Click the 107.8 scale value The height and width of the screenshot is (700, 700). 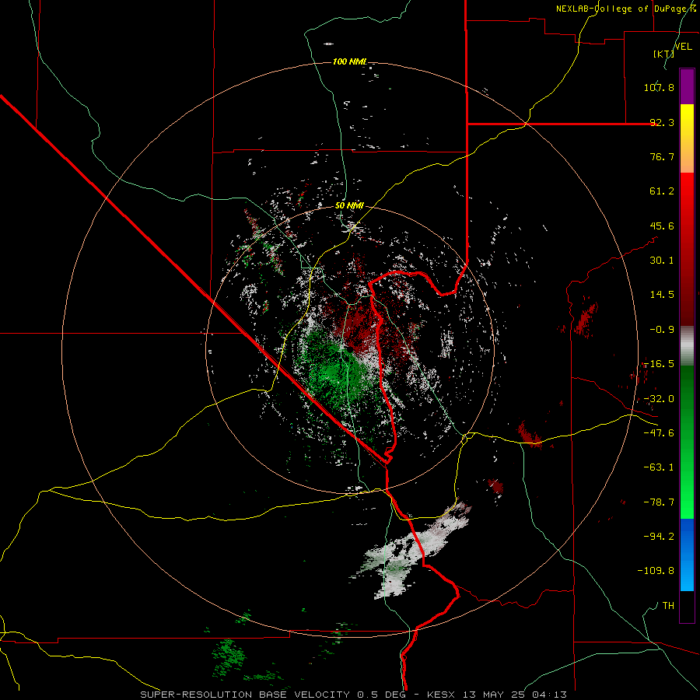point(659,87)
